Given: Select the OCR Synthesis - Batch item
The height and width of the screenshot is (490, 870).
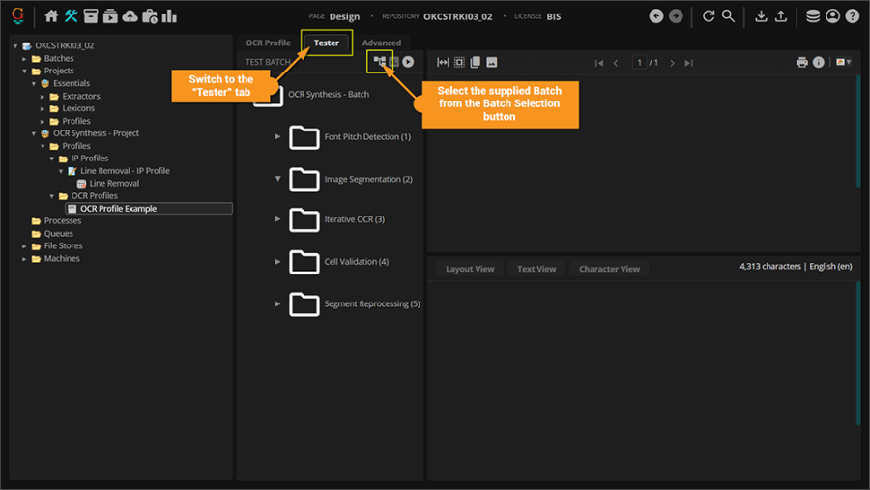Looking at the screenshot, I should (x=329, y=95).
